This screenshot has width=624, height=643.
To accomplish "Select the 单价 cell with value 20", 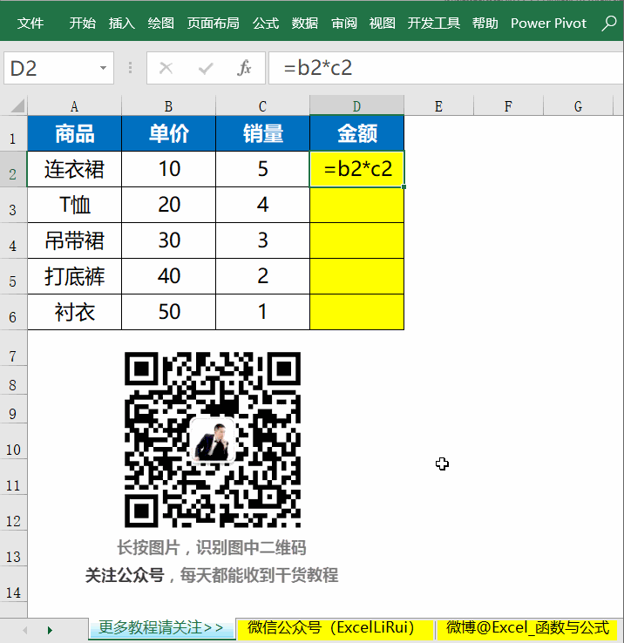I will click(168, 205).
